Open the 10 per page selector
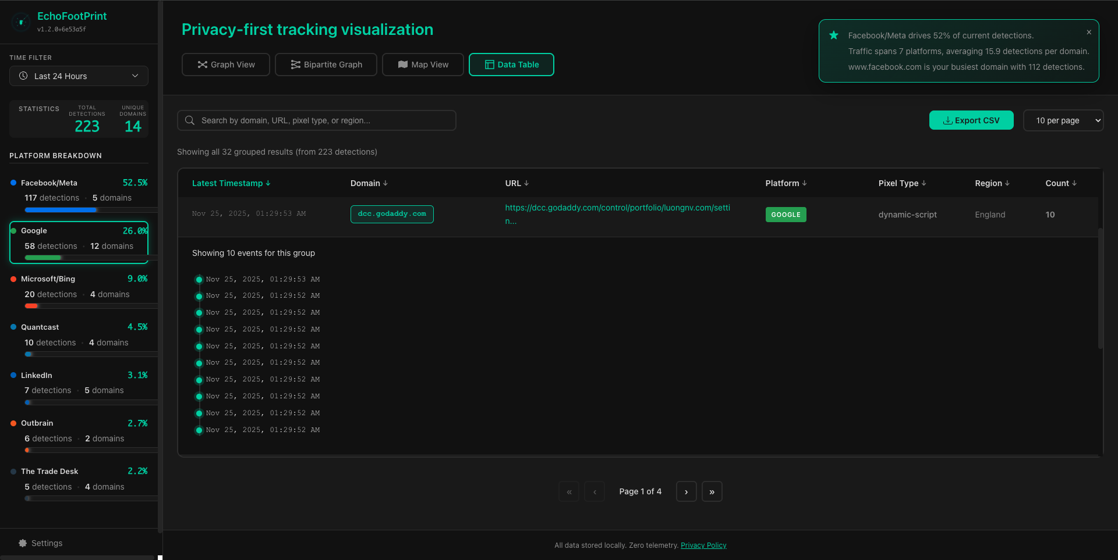 1063,120
